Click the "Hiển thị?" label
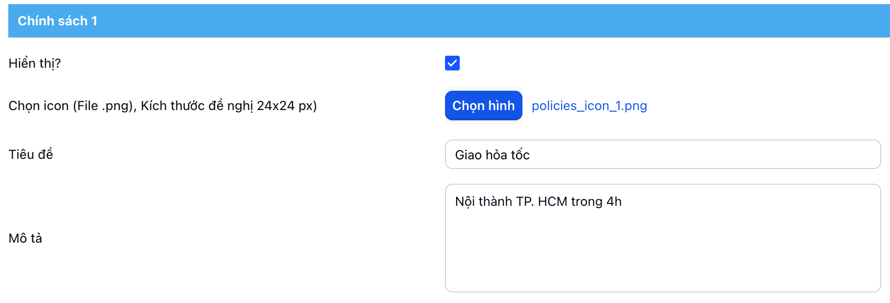The height and width of the screenshot is (303, 890). coord(35,63)
